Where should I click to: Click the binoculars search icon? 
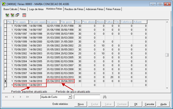[x=105, y=97]
